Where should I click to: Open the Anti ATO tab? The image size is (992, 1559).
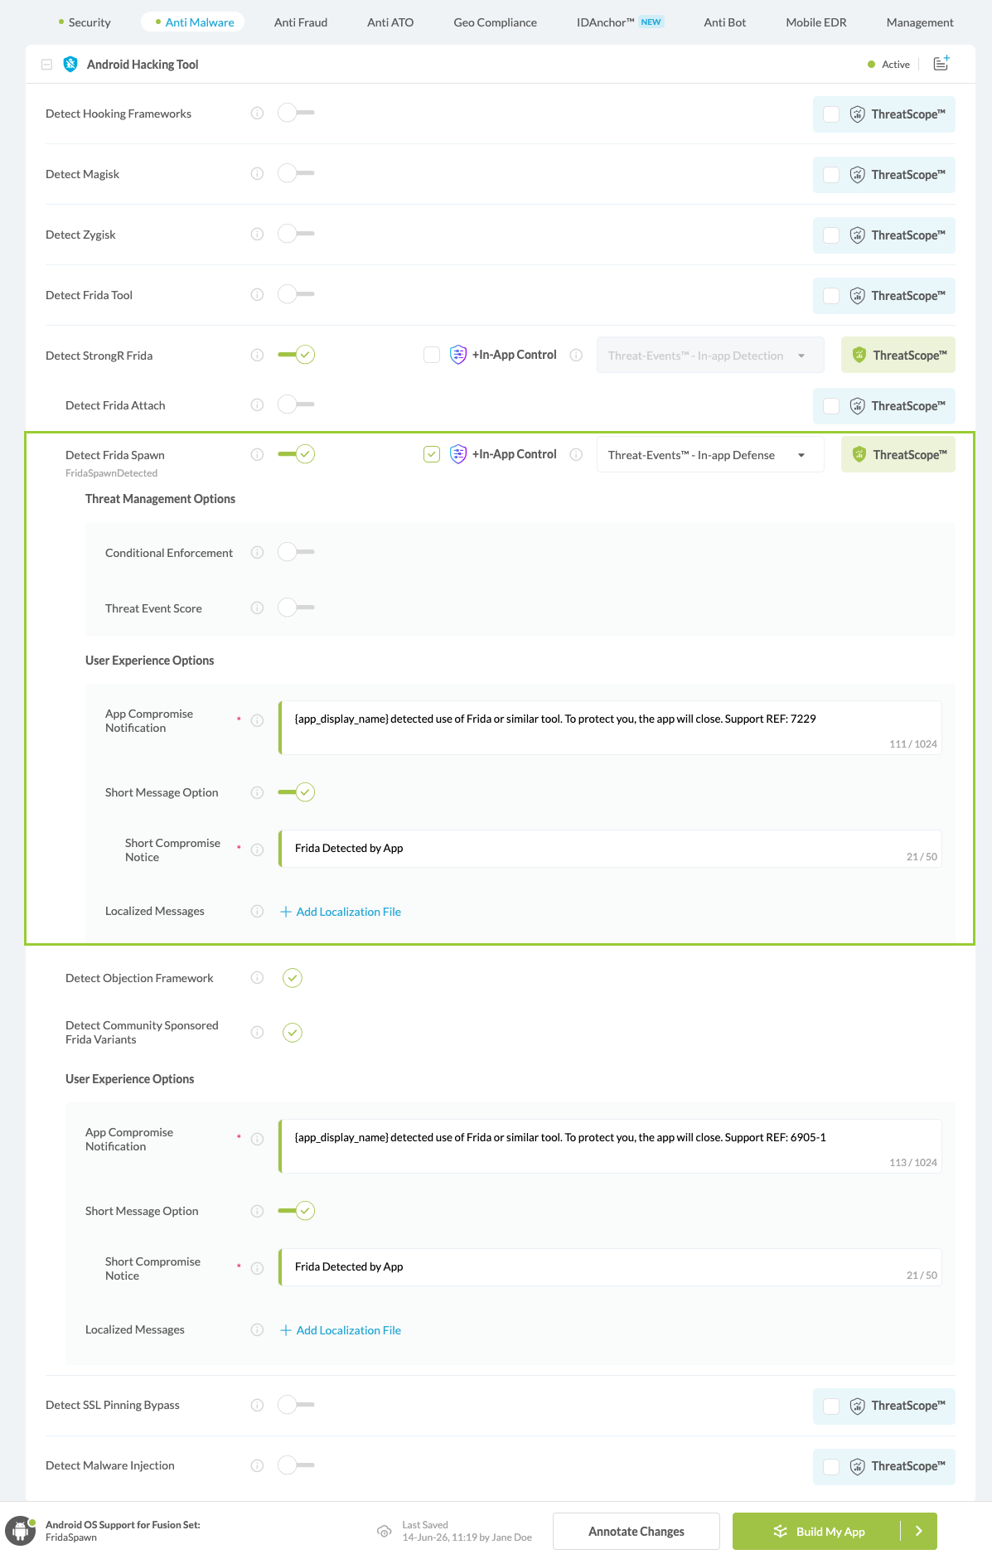point(390,22)
